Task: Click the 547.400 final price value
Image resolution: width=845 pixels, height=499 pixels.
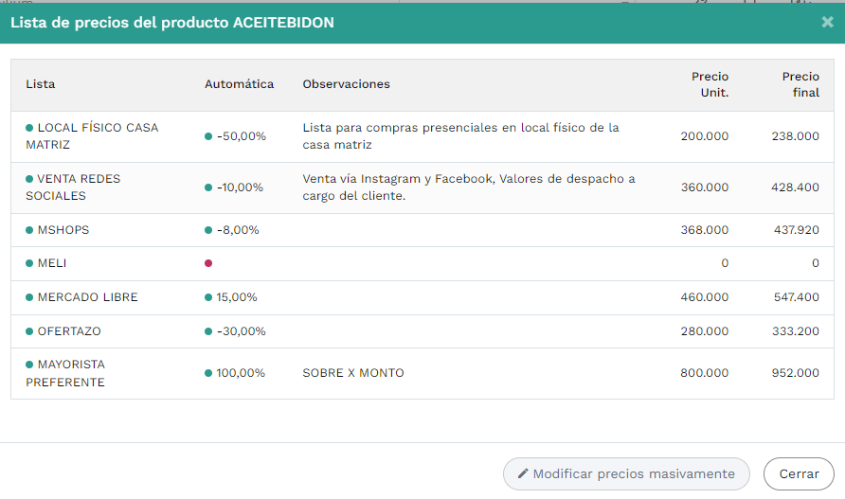Action: click(795, 297)
